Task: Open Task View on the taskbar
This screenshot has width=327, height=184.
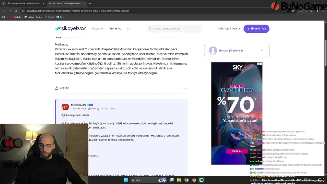Action: [x=172, y=180]
